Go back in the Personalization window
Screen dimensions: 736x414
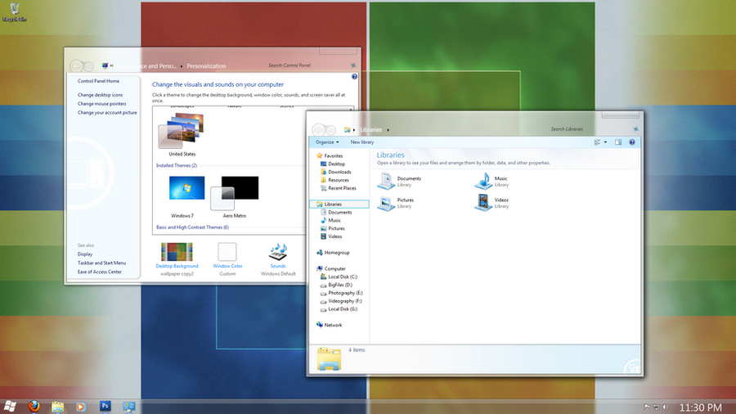tap(76, 66)
